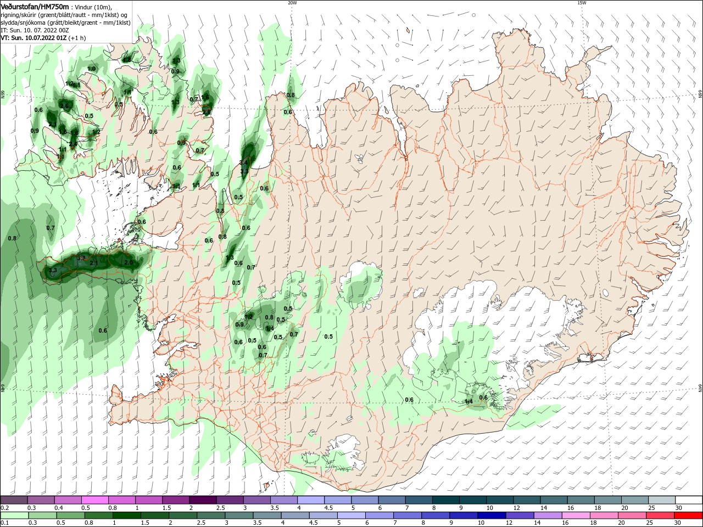
Task: Click the bright red legend swatch
Action: pos(689,515)
